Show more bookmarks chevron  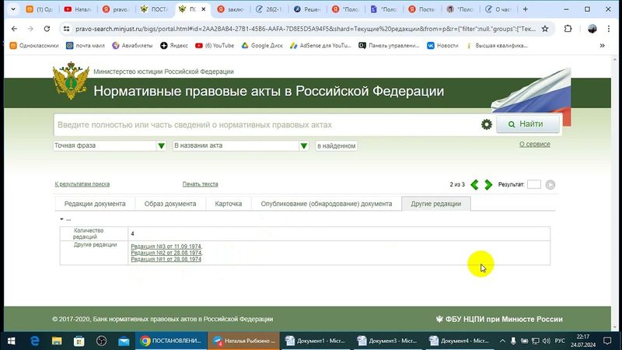[602, 46]
